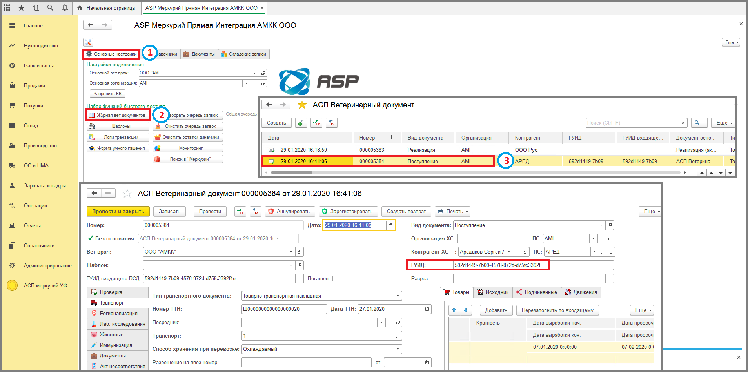Click Очистить очередь заявок
Viewport: 748px width, 372px height.
tap(187, 126)
